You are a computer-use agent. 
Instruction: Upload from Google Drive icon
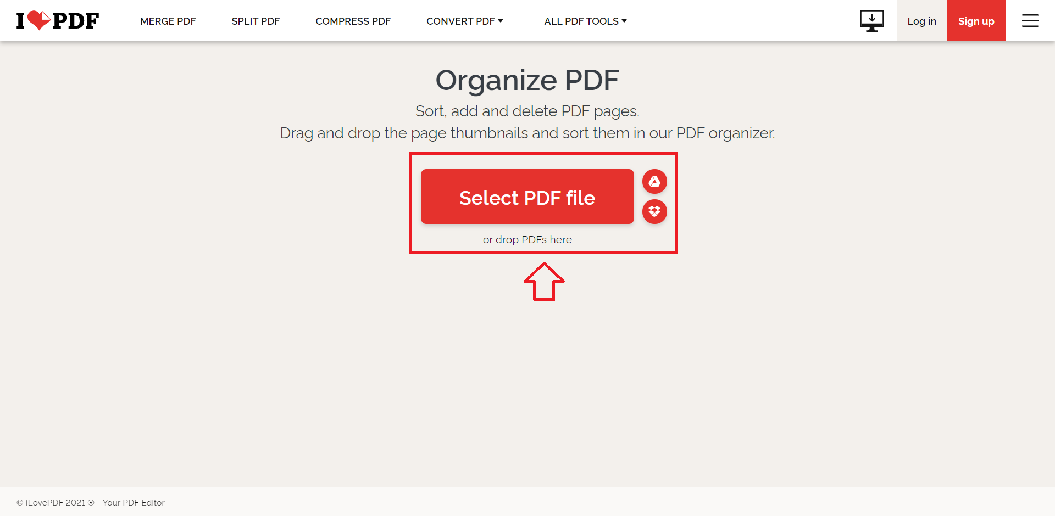click(654, 181)
